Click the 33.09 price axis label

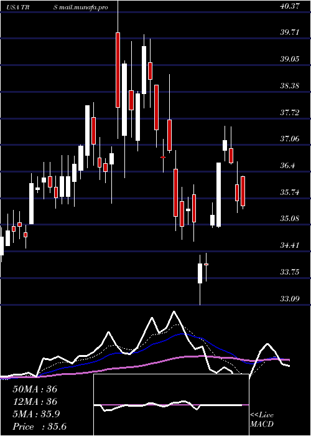290,299
